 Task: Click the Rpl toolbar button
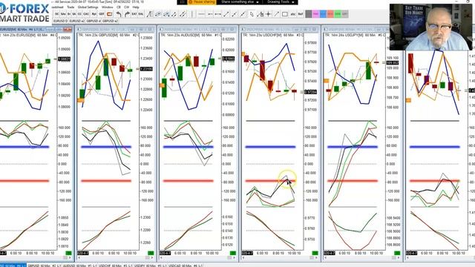(94, 14)
